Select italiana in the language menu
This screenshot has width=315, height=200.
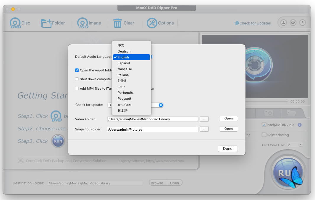[x=131, y=75]
